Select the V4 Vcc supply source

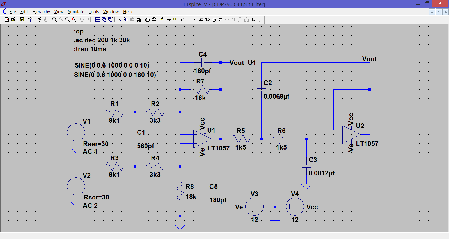[x=295, y=207]
